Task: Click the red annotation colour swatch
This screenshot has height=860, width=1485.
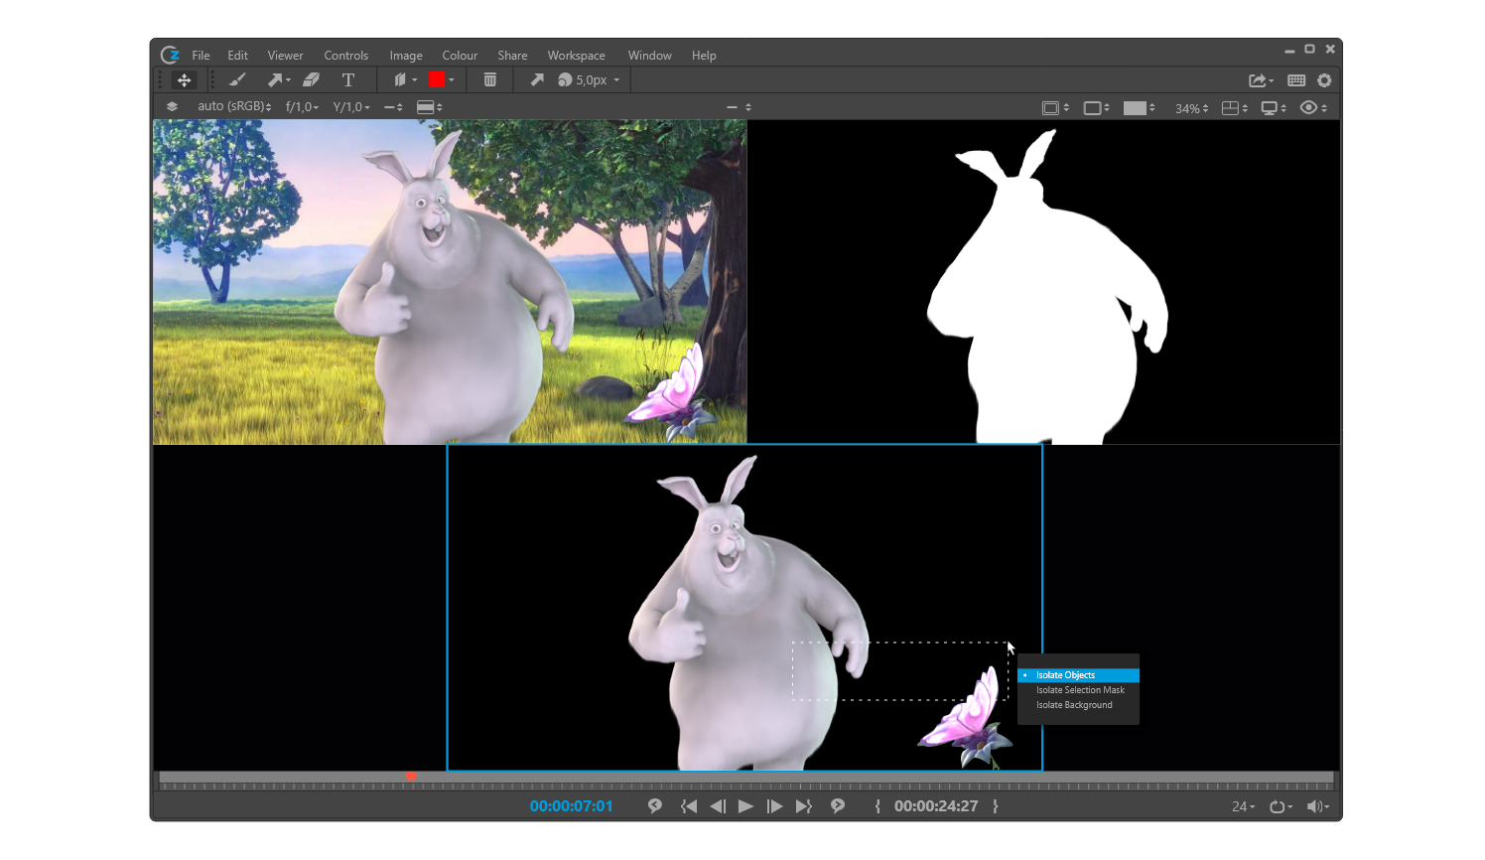Action: [436, 80]
